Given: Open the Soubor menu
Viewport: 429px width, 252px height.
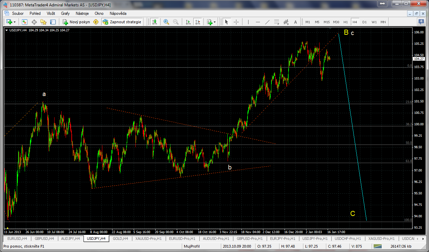Looking at the screenshot, I should click(x=18, y=13).
